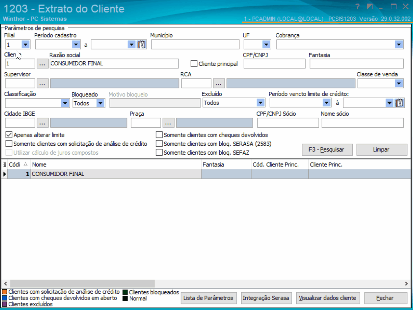Click the F3 - Pesquisar button
This screenshot has width=413, height=310.
pyautogui.click(x=327, y=149)
